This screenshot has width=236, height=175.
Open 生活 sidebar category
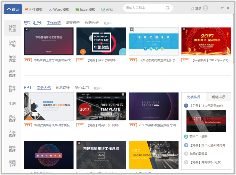(x=12, y=104)
